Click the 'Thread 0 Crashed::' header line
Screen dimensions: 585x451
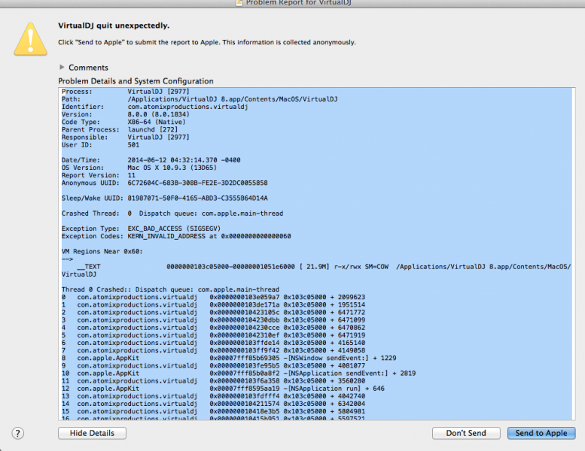(x=170, y=289)
